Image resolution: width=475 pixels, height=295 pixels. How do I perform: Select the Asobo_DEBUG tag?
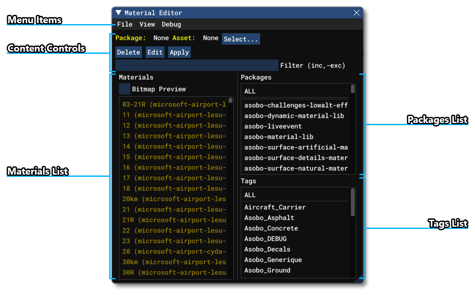pyautogui.click(x=265, y=239)
